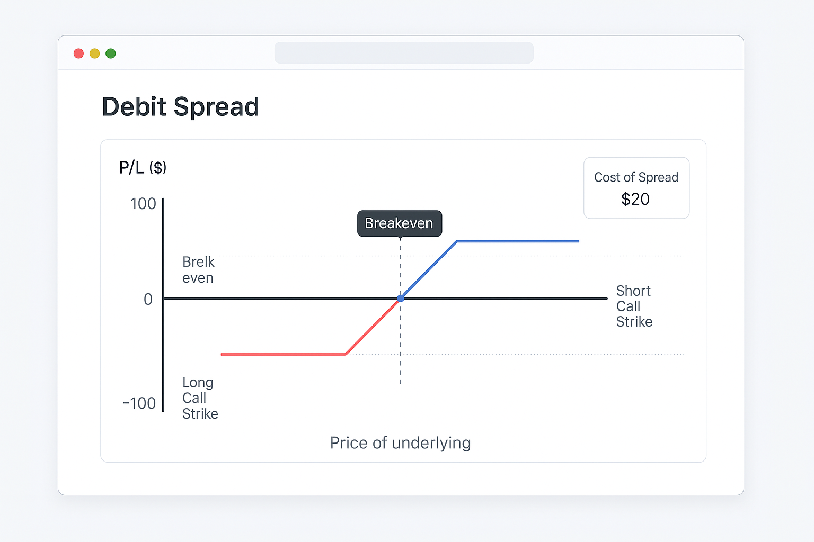Click the empty address bar field

(x=404, y=53)
